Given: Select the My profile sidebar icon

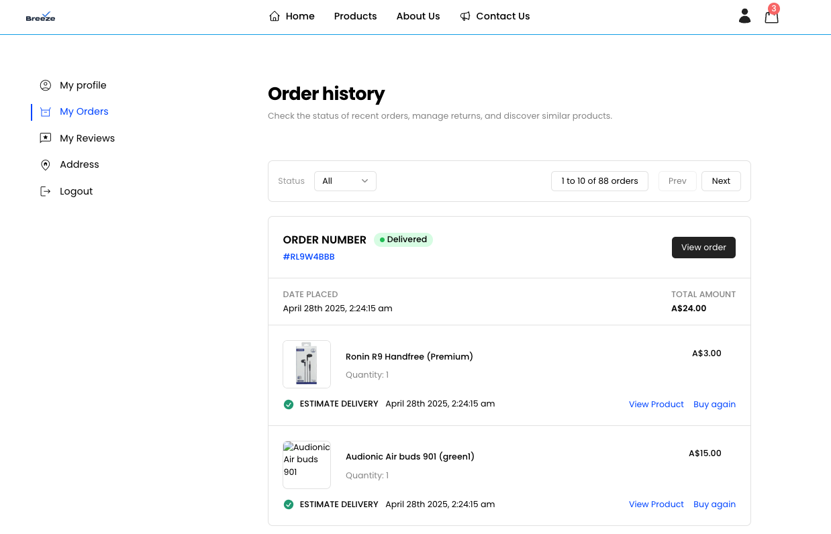Looking at the screenshot, I should pos(45,85).
